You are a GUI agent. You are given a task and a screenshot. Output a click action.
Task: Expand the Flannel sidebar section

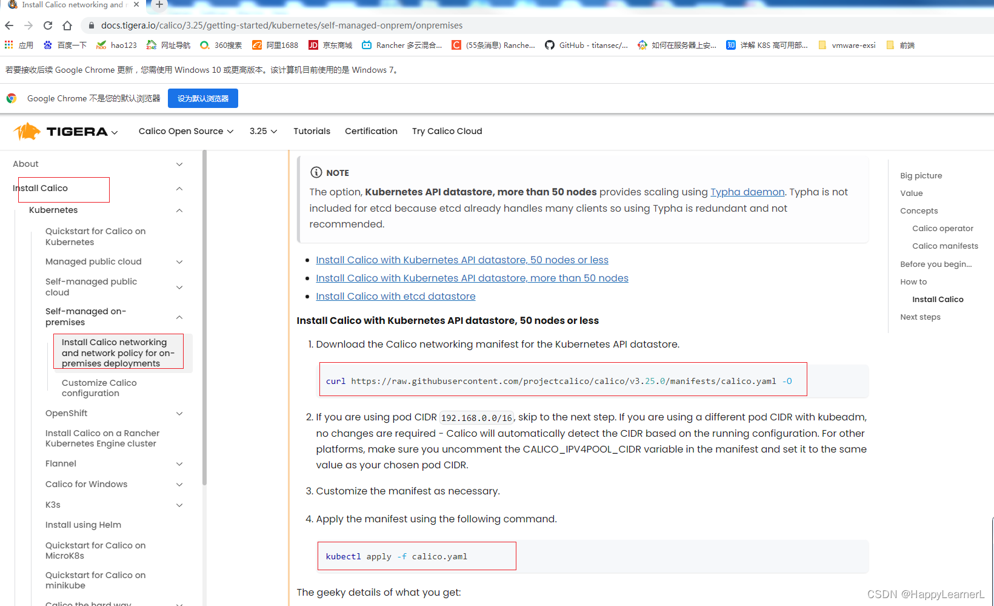pos(179,464)
